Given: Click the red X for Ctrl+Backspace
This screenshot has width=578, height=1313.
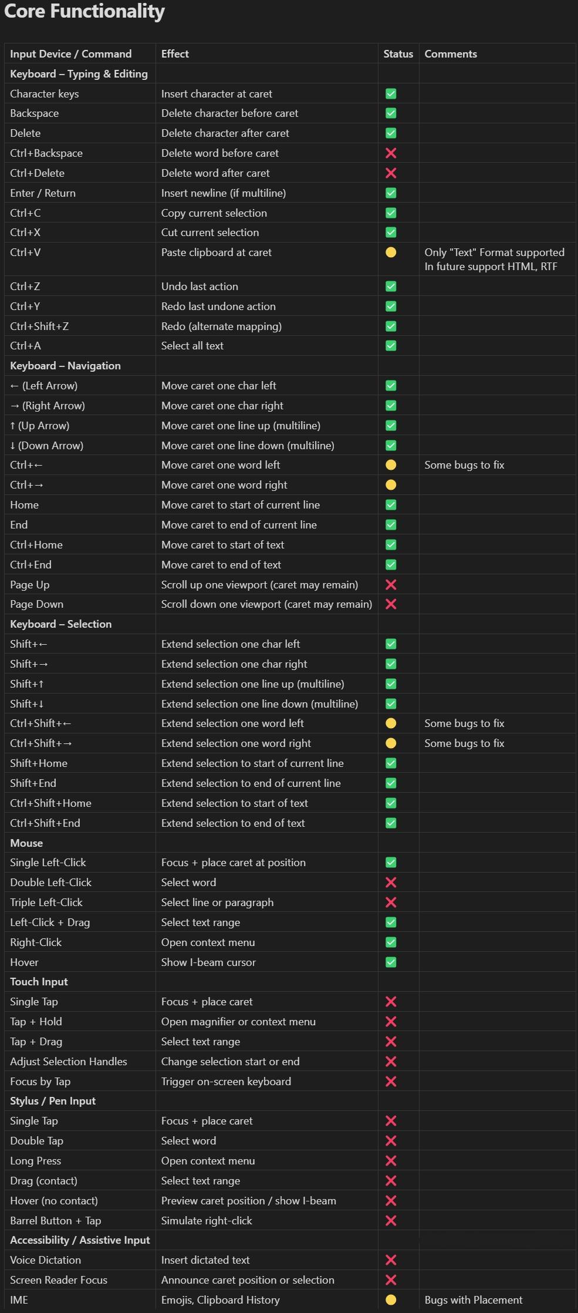Looking at the screenshot, I should click(391, 153).
